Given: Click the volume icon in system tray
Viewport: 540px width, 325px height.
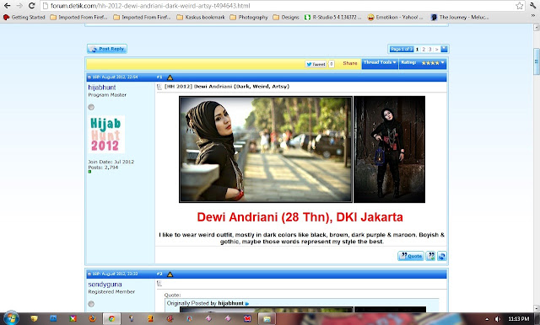Looking at the screenshot, I should pyautogui.click(x=498, y=319).
